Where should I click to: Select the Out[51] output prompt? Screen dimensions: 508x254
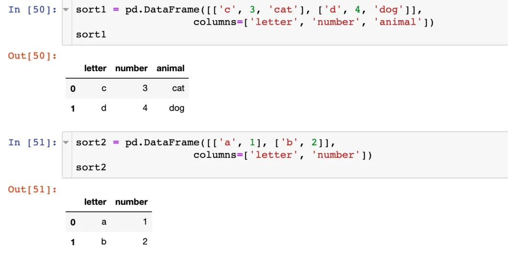(32, 189)
